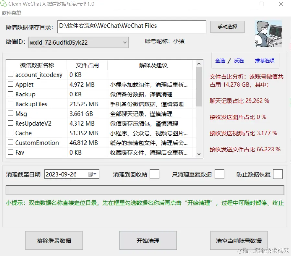Viewport: 291px width, 256px height.
Task: Click the 开始清理 button
Action: (x=148, y=240)
